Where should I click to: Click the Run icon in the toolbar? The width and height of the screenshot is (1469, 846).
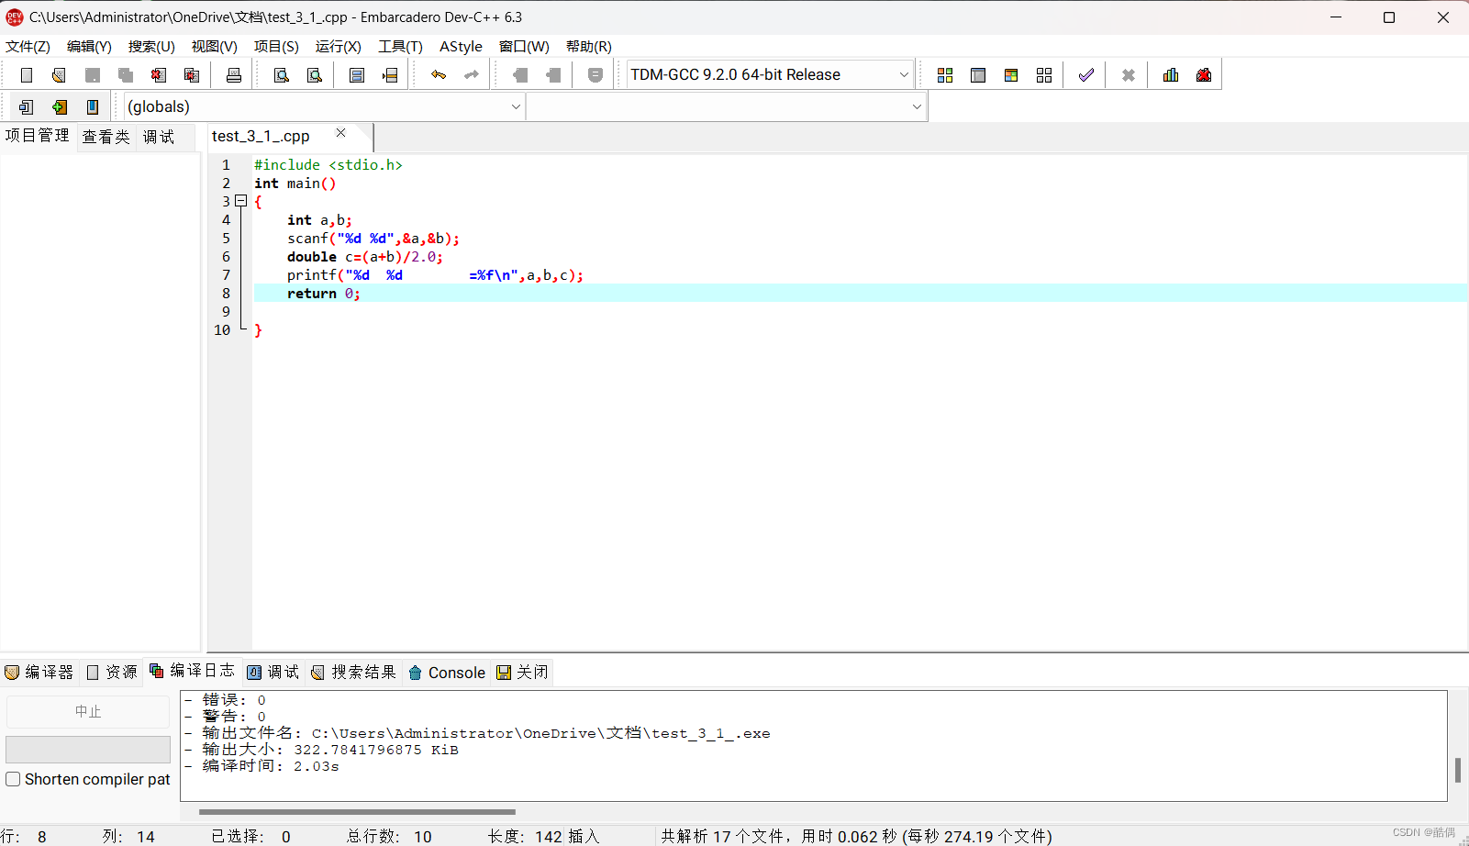(x=977, y=74)
